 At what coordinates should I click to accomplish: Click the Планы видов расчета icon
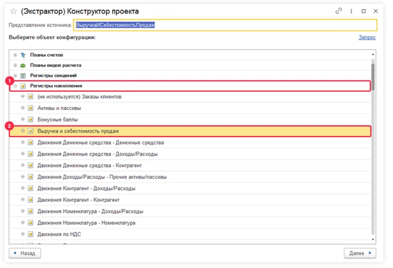point(23,65)
